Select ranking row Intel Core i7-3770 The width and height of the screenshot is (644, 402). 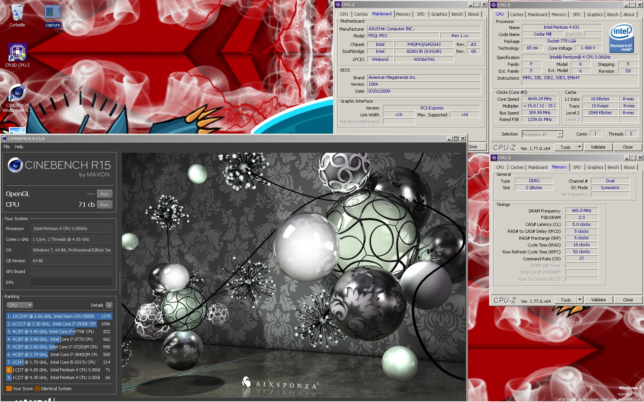[59, 339]
